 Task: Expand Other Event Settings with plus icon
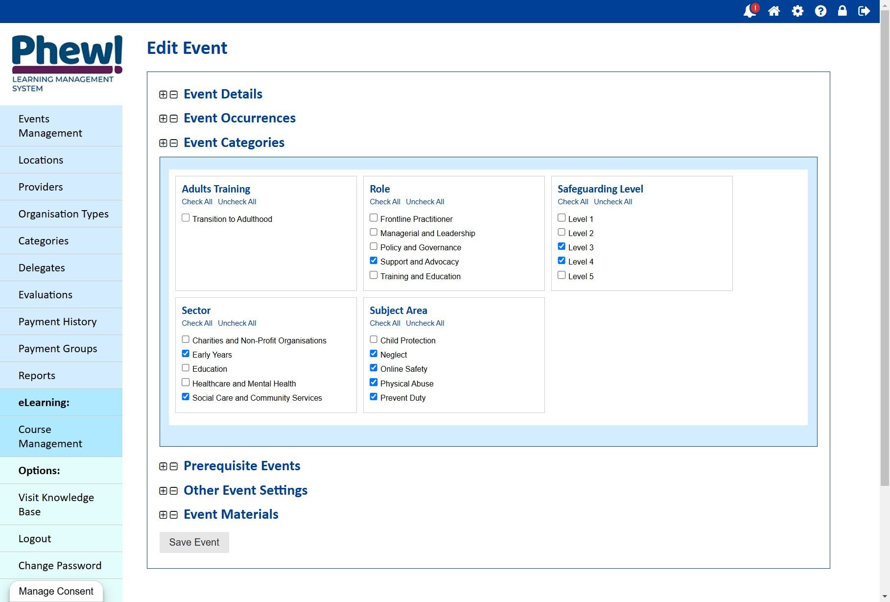(163, 491)
